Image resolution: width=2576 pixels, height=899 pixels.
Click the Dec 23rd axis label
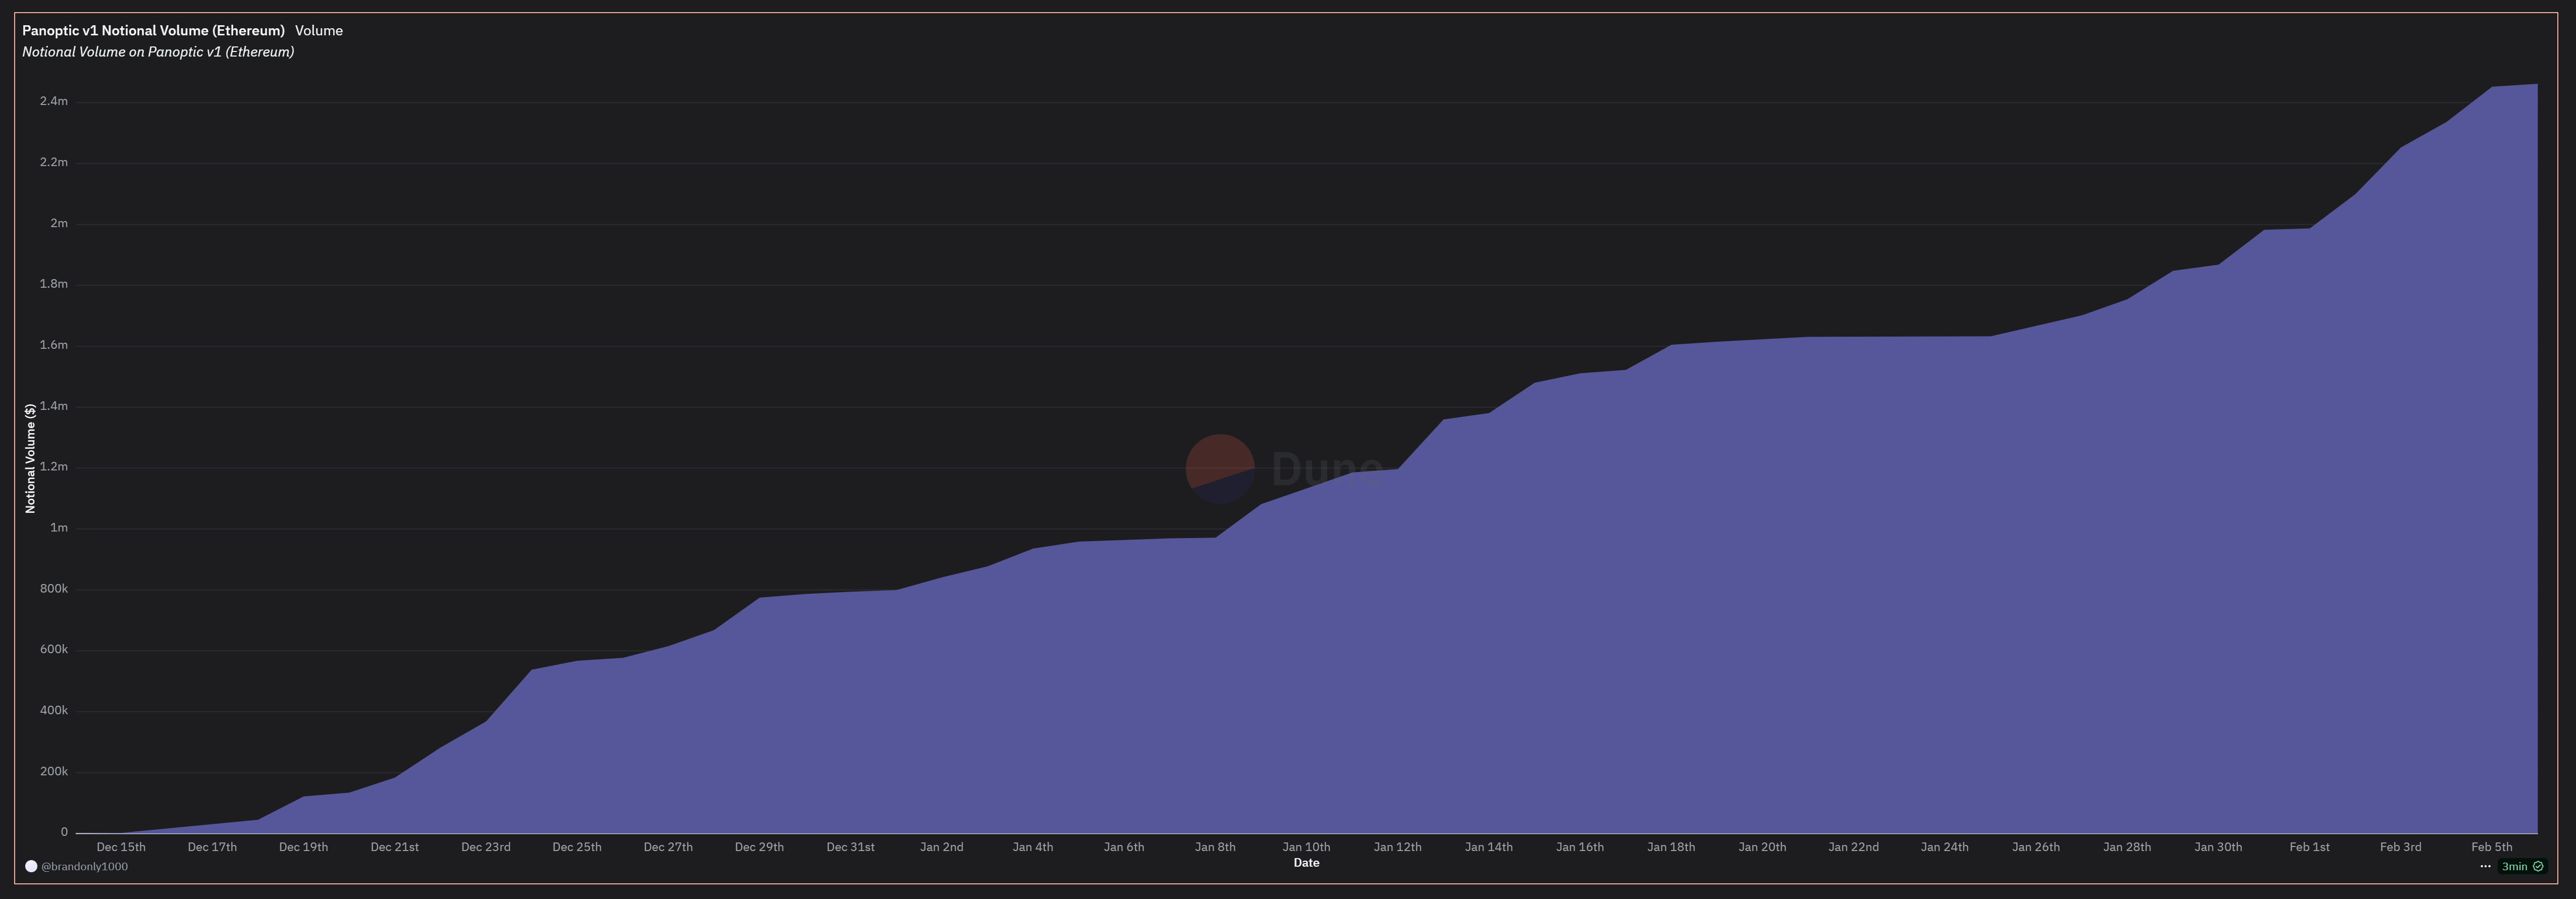point(486,847)
